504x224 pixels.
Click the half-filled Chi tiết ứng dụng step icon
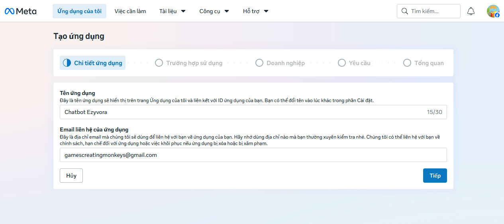point(67,63)
